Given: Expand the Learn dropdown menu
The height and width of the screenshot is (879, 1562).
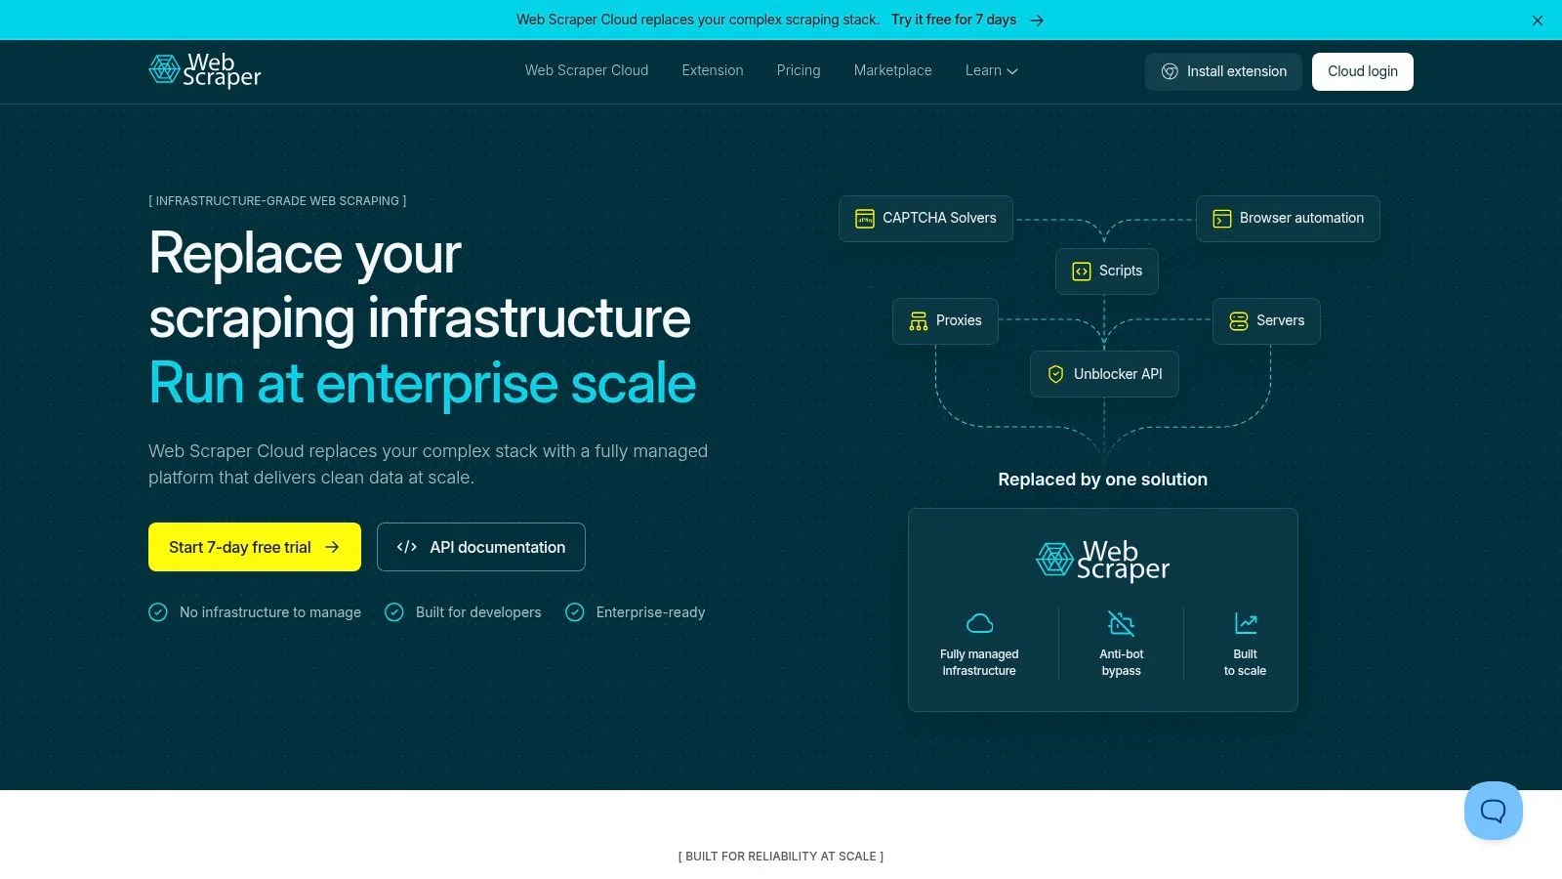Looking at the screenshot, I should (x=992, y=70).
